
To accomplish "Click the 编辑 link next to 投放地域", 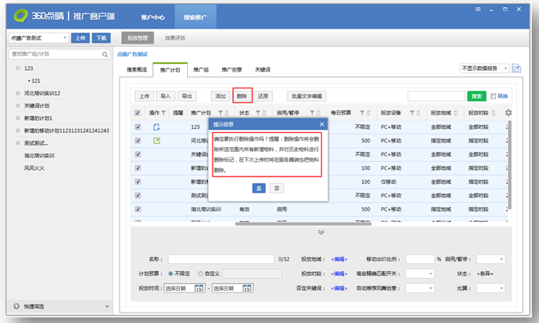I will (x=340, y=259).
